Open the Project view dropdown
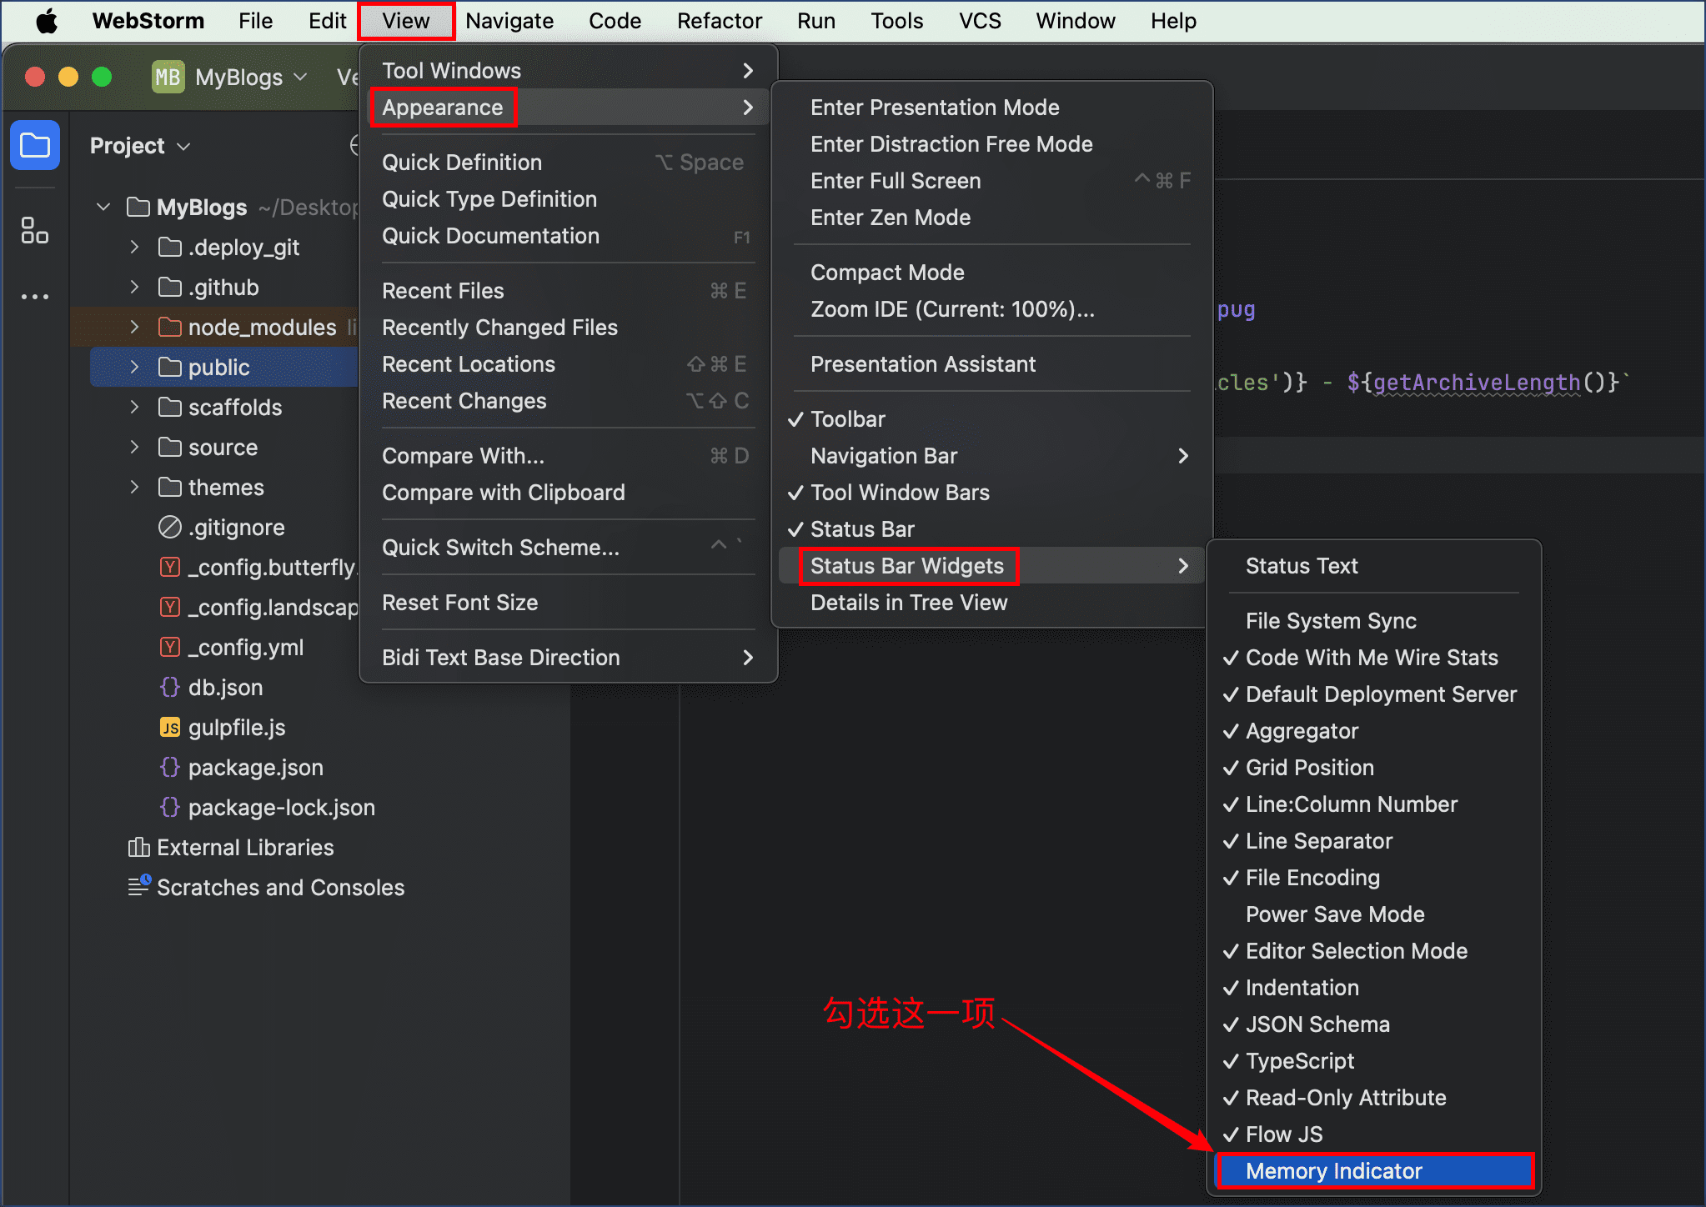 [x=141, y=146]
